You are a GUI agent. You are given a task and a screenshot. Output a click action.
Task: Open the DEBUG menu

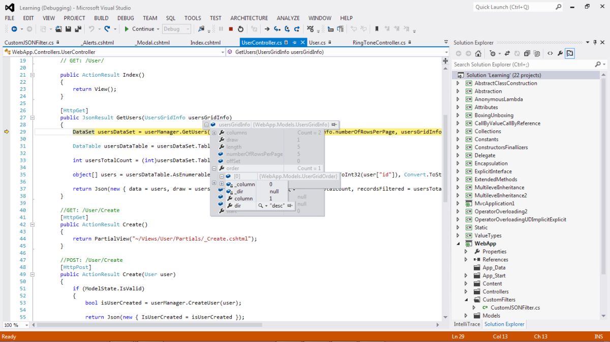(126, 18)
